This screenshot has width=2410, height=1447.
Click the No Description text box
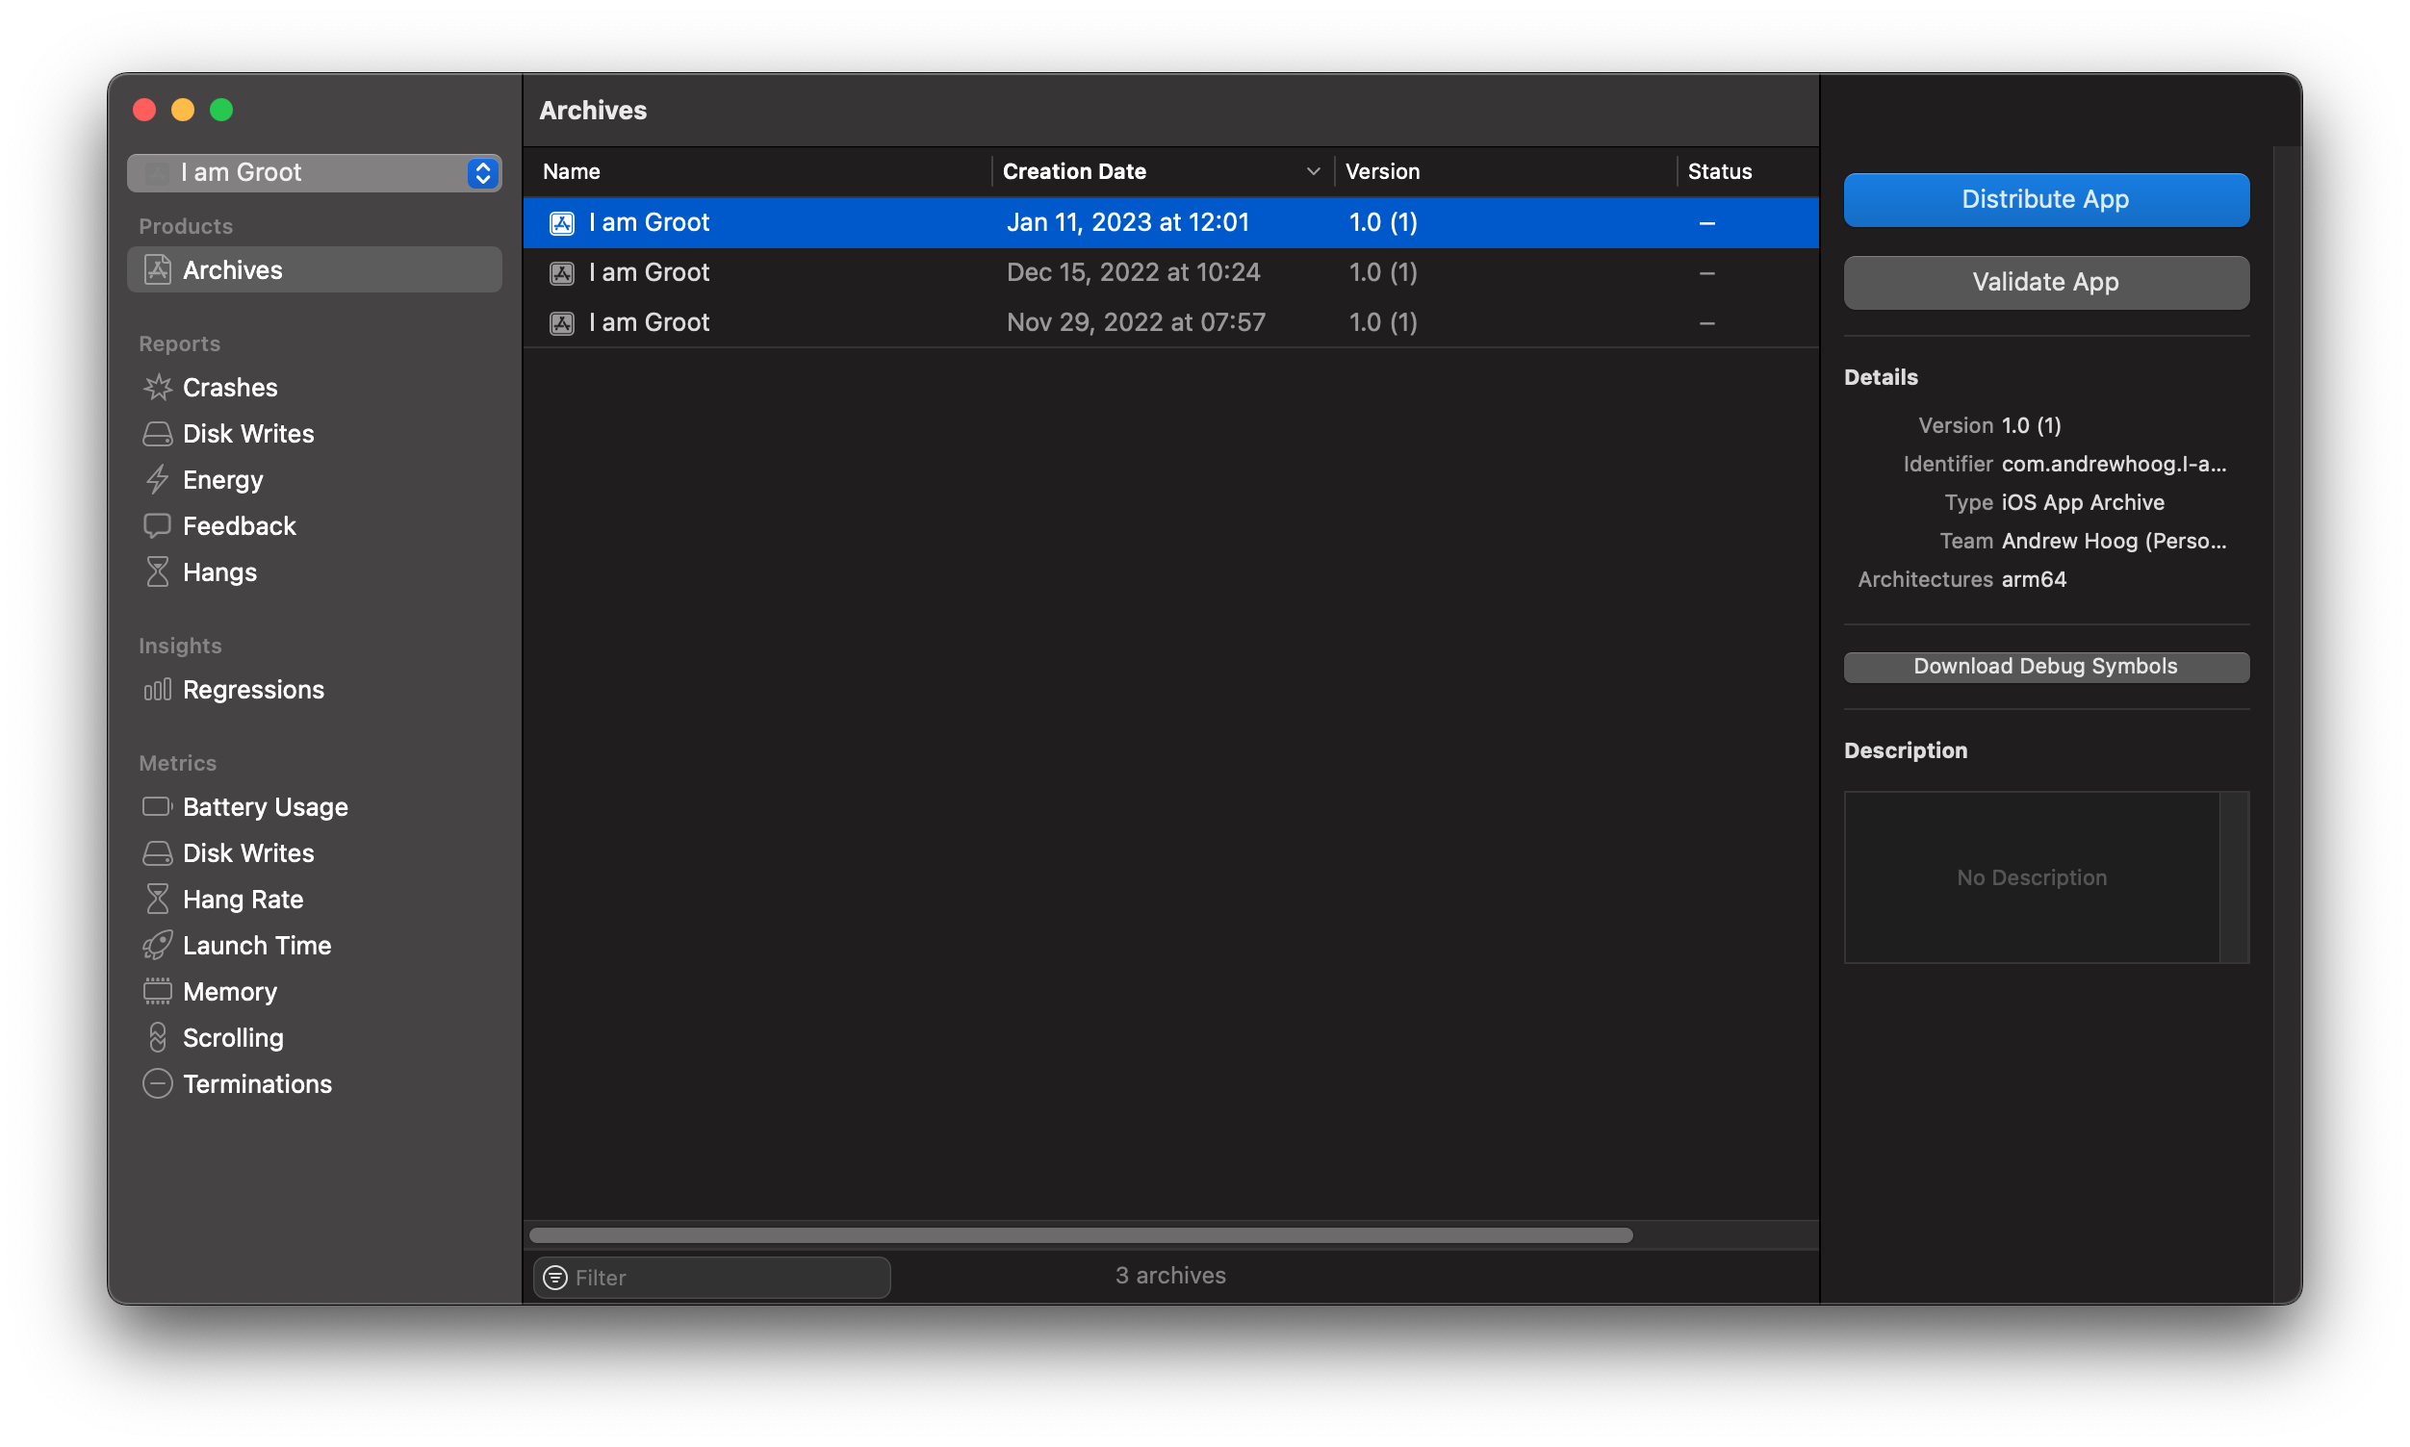2032,877
